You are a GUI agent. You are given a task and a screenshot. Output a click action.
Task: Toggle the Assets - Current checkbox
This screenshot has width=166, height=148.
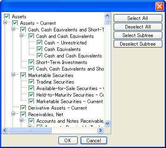[15, 23]
